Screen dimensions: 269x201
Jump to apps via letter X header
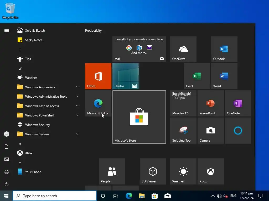coord(20,144)
